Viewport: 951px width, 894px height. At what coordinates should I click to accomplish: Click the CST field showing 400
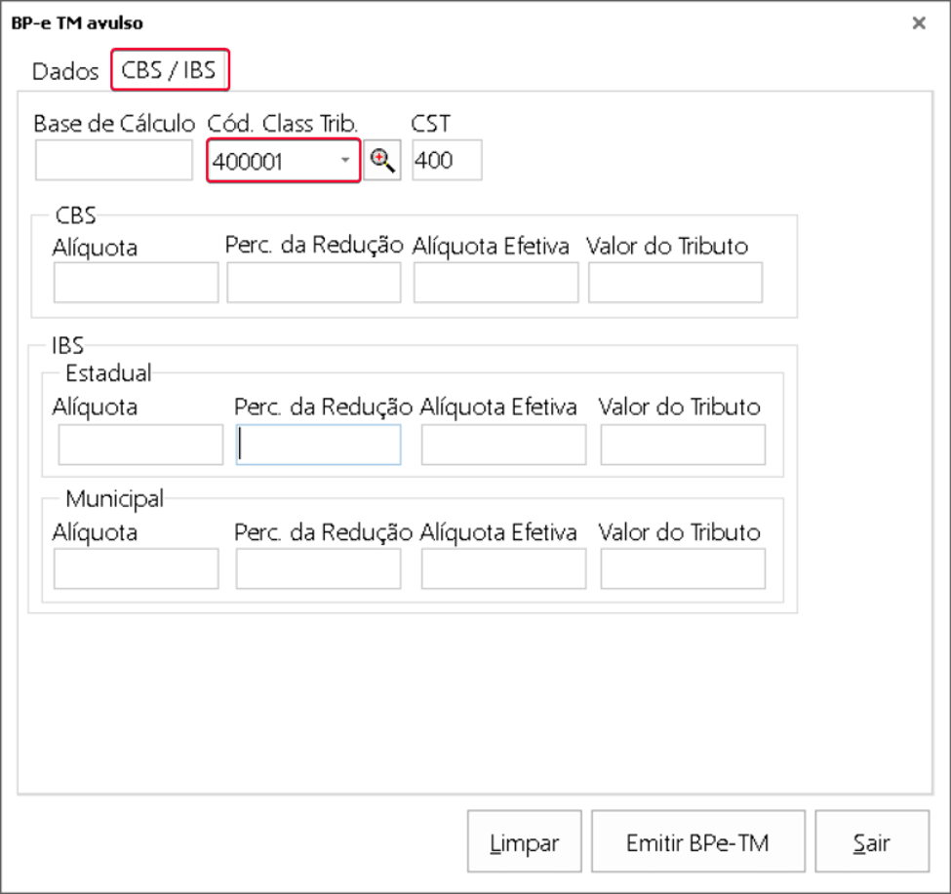click(x=447, y=160)
